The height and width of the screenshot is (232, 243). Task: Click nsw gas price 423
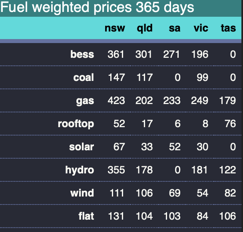[116, 100]
